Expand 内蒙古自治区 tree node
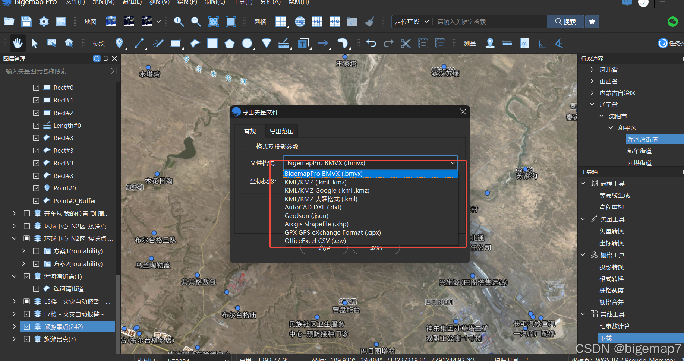This screenshot has height=361, width=684. coord(592,93)
